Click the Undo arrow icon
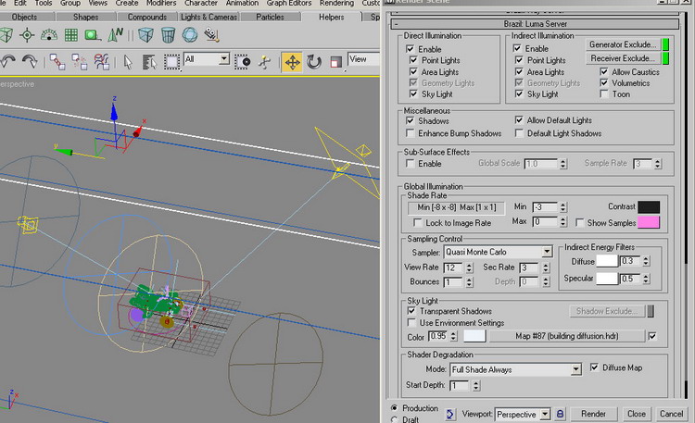 [x=8, y=62]
